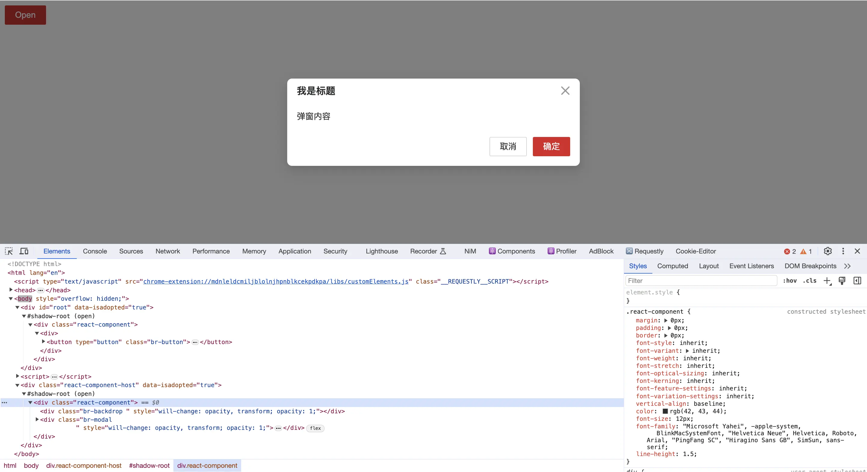Expand the head element in the DOM tree
Image resolution: width=867 pixels, height=472 pixels.
point(11,290)
